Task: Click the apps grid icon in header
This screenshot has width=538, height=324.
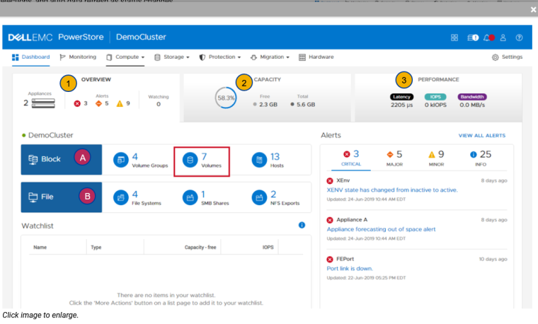Action: (454, 37)
